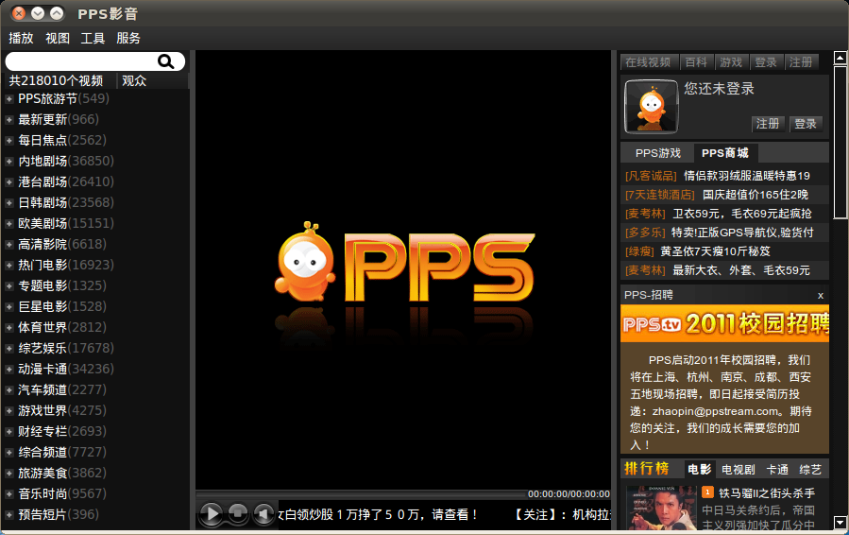Show the 综艺 ranking tab
Viewport: 849px width, 535px height.
click(810, 470)
